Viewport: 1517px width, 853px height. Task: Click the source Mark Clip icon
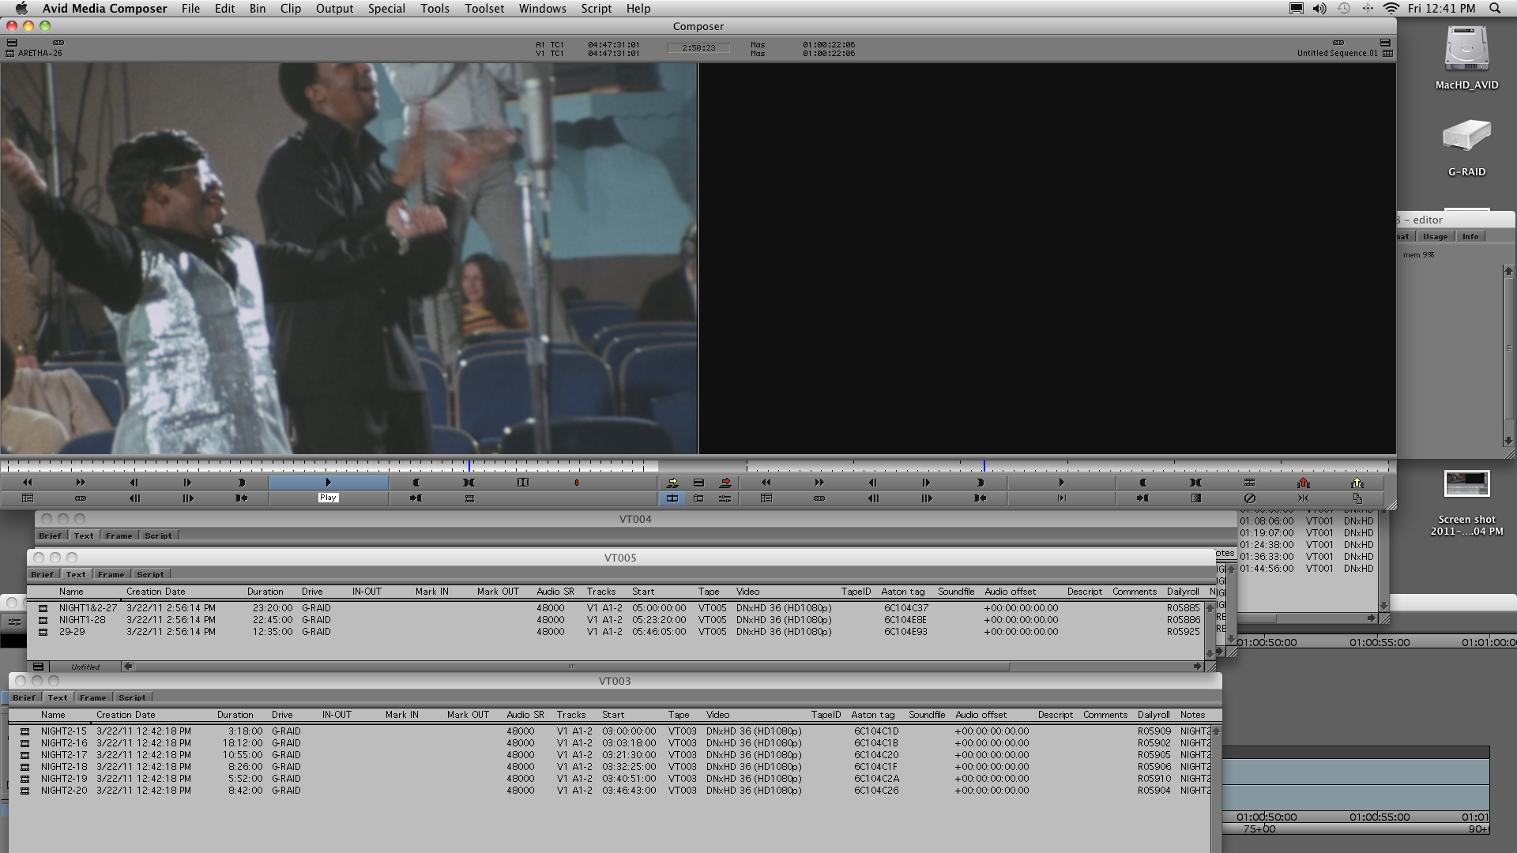tap(469, 483)
